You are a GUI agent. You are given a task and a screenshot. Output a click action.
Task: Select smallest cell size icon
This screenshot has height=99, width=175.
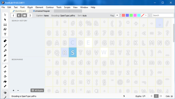click(x=151, y=96)
